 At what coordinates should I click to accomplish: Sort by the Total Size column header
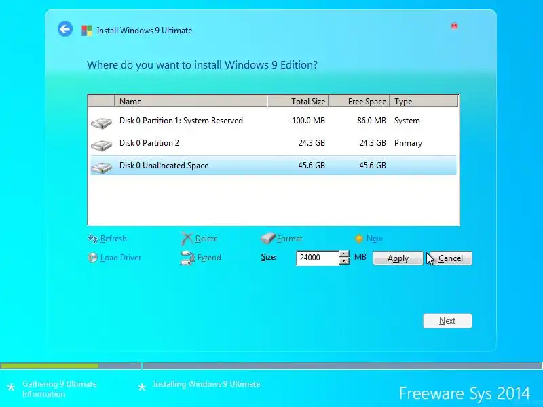pyautogui.click(x=298, y=101)
